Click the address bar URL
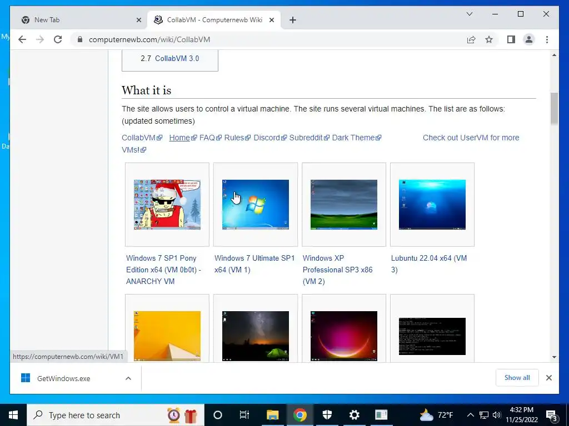The width and height of the screenshot is (569, 426). (149, 39)
